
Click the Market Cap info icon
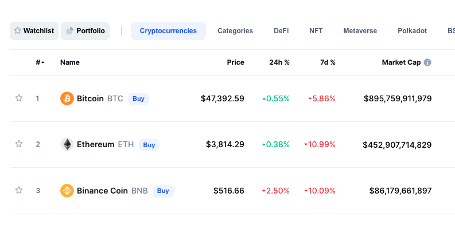[427, 62]
